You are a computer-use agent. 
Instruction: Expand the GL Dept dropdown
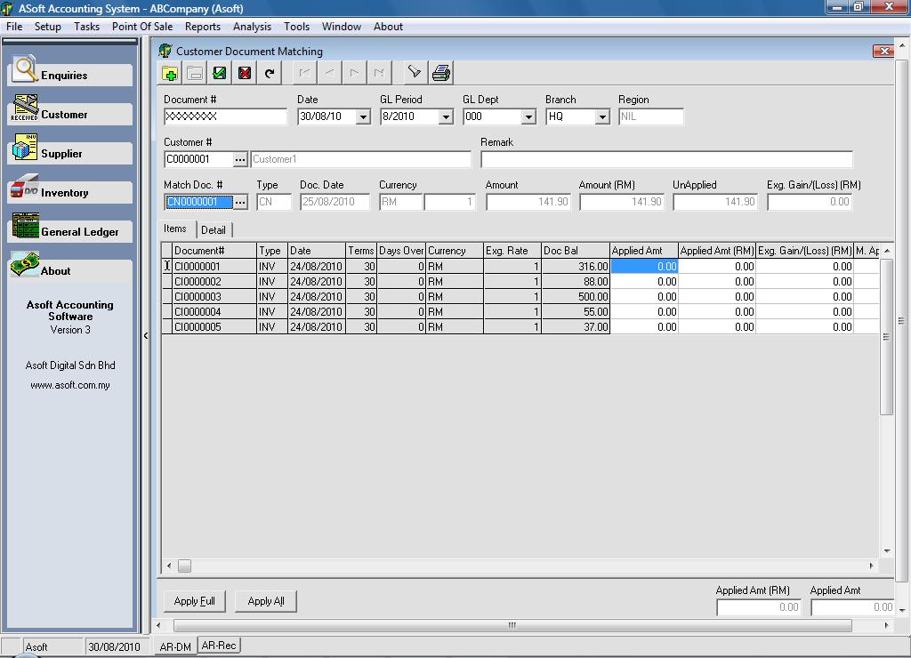coord(528,116)
